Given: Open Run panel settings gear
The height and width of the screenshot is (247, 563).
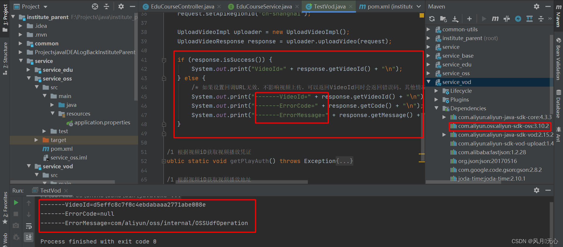Looking at the screenshot, I should coord(537,190).
